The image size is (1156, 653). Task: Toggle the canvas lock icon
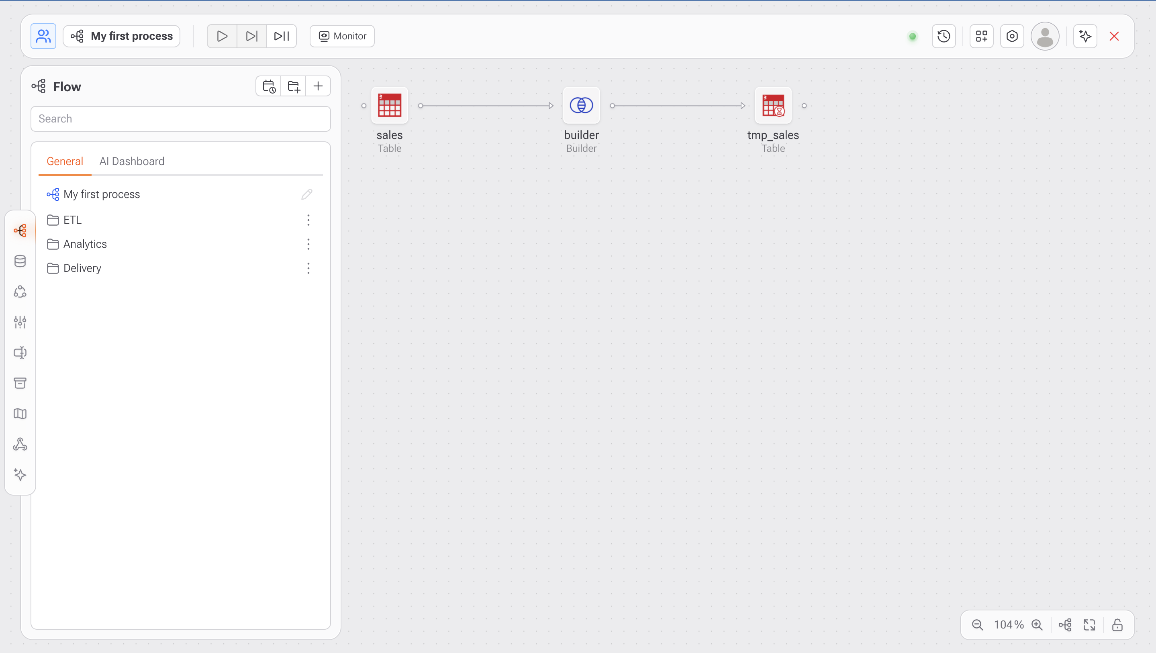click(1117, 625)
